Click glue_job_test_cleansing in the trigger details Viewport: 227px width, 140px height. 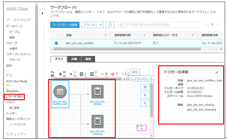[201, 110]
